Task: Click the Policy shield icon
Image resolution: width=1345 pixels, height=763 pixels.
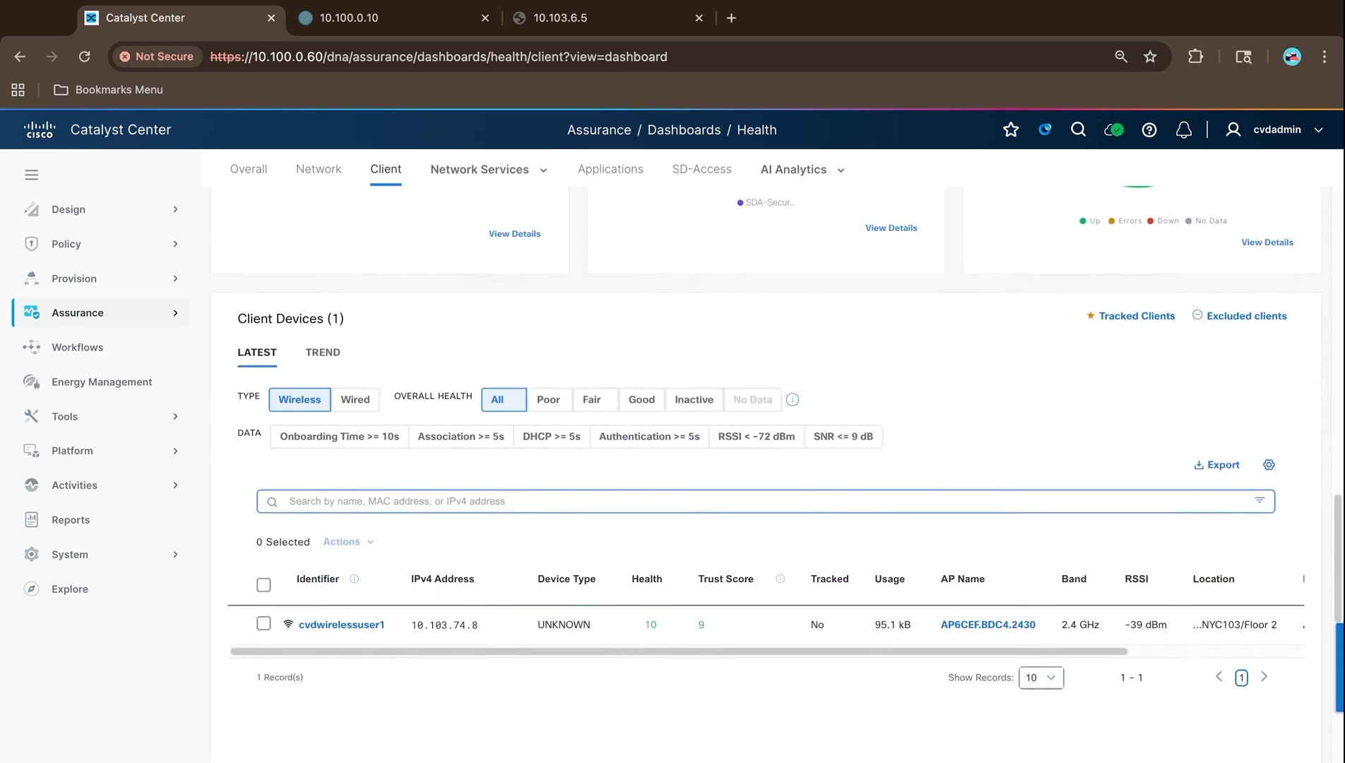Action: point(31,244)
